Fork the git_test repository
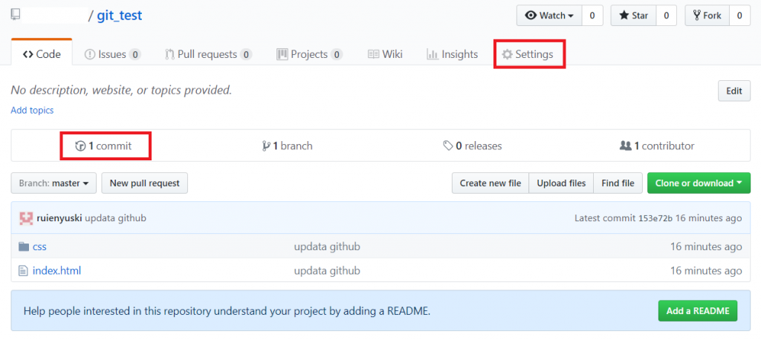 pos(707,16)
